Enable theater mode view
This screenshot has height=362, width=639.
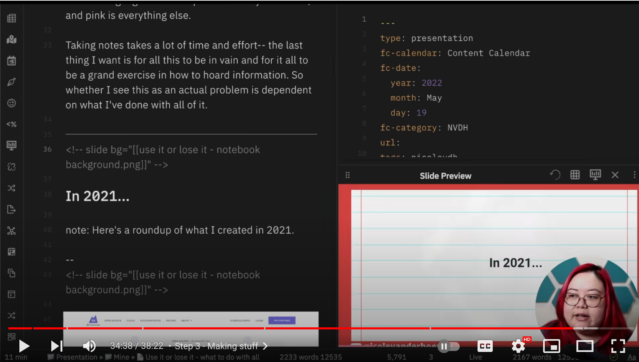click(585, 346)
